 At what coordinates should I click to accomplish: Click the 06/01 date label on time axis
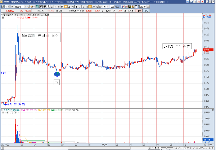[105, 144]
